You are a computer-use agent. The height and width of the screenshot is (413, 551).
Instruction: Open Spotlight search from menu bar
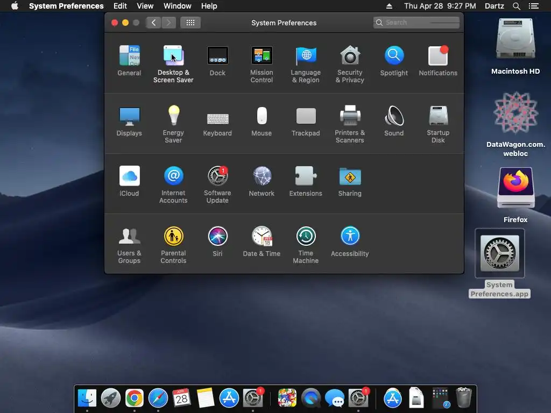(517, 6)
